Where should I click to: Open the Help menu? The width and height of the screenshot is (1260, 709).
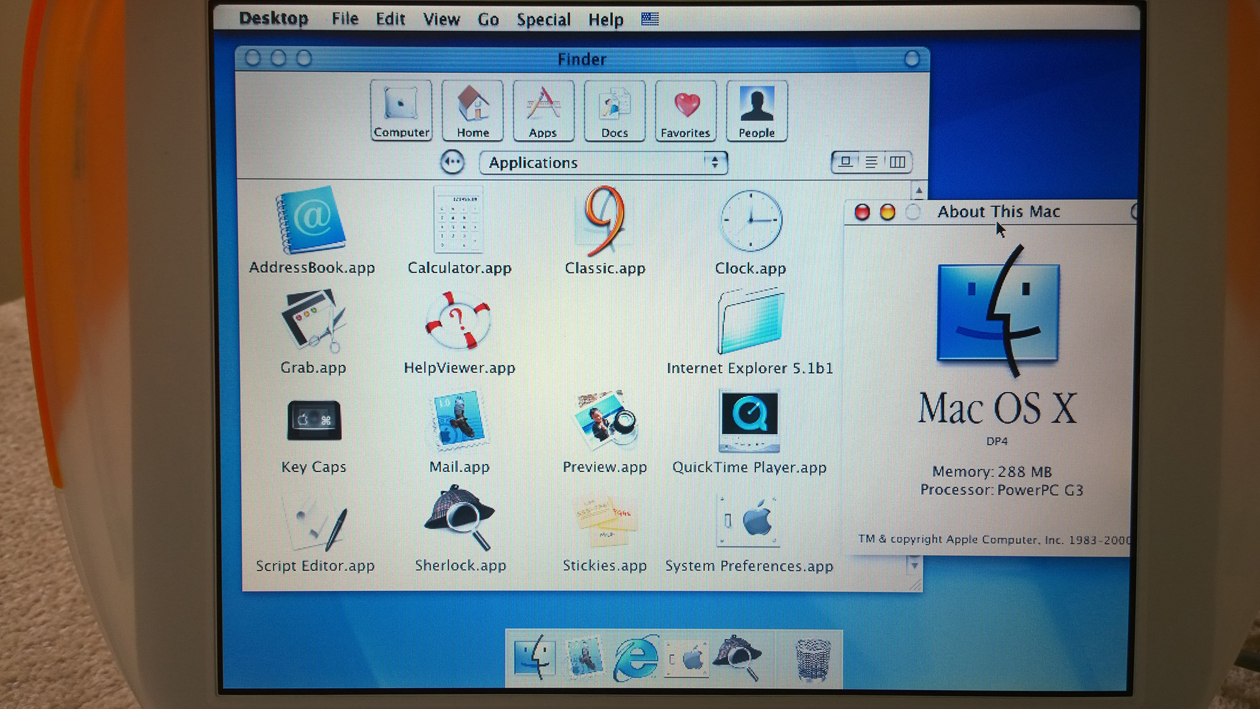(x=606, y=20)
